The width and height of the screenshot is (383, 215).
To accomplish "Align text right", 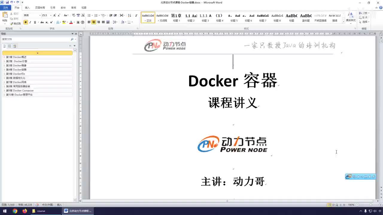I will tap(98, 22).
